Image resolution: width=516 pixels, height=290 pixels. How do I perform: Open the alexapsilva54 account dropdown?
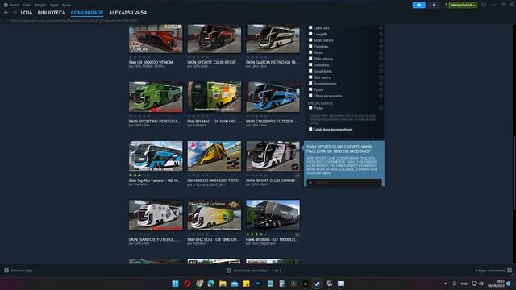click(463, 5)
